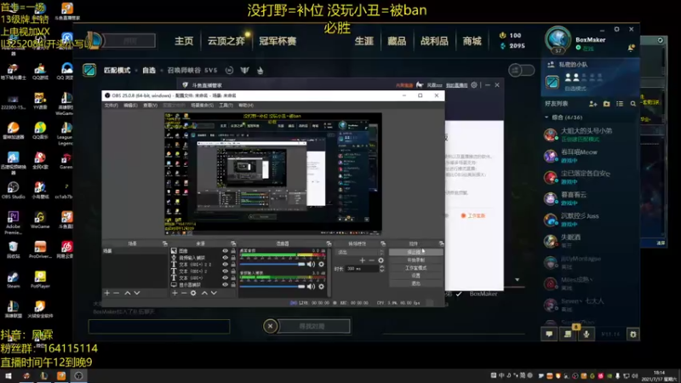Click 退出 button in OBS controls
Image resolution: width=681 pixels, height=383 pixels.
pos(415,283)
